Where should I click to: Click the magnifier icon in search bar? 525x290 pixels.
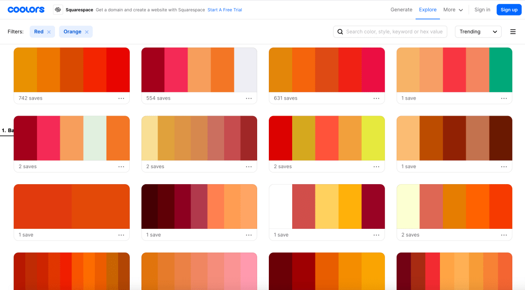click(340, 32)
